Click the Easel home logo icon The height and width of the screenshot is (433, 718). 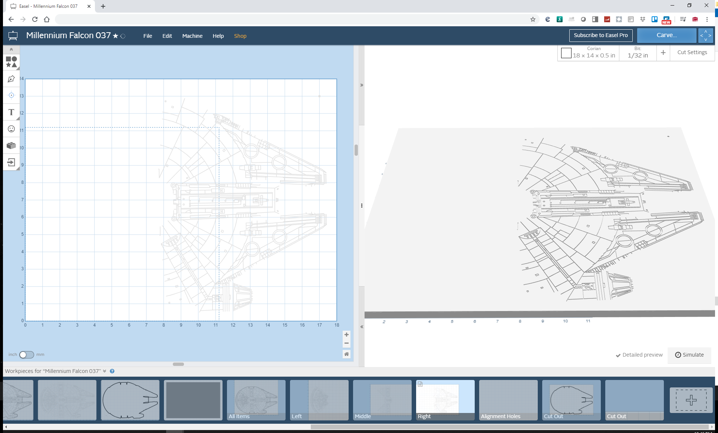13,36
